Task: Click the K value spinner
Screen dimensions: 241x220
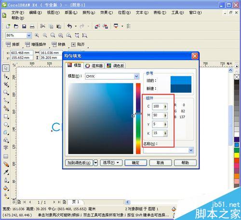Action: [x=165, y=133]
